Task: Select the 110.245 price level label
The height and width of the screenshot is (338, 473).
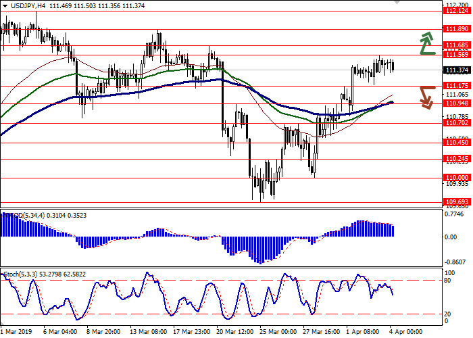Action: pos(457,159)
